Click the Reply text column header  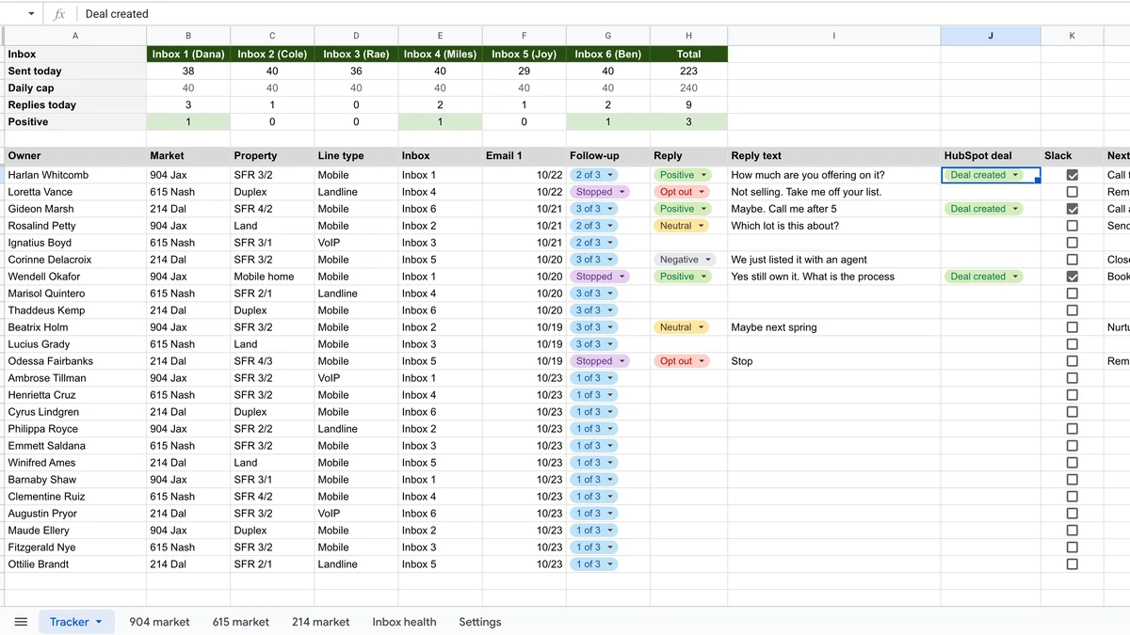tap(834, 156)
